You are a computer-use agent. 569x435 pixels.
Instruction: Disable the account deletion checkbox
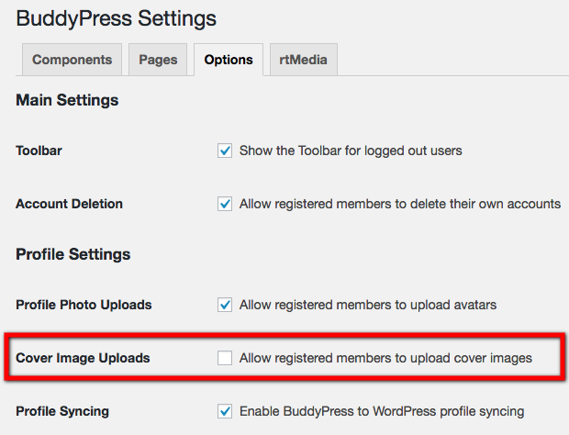[x=225, y=204]
